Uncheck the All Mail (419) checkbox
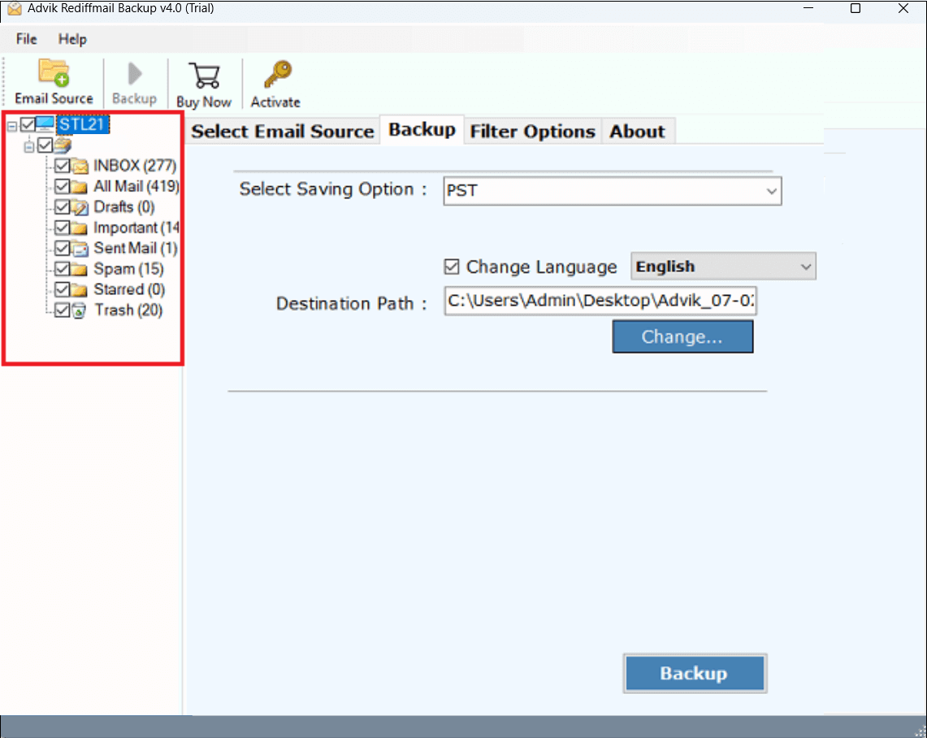 (62, 186)
